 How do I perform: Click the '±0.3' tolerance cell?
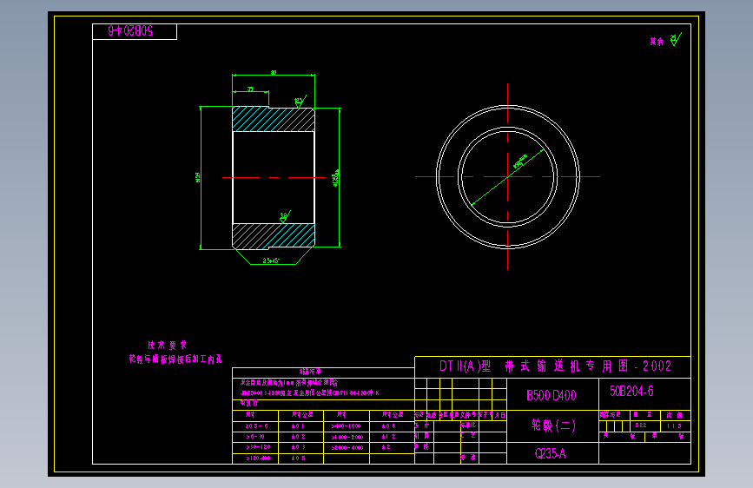tap(298, 446)
